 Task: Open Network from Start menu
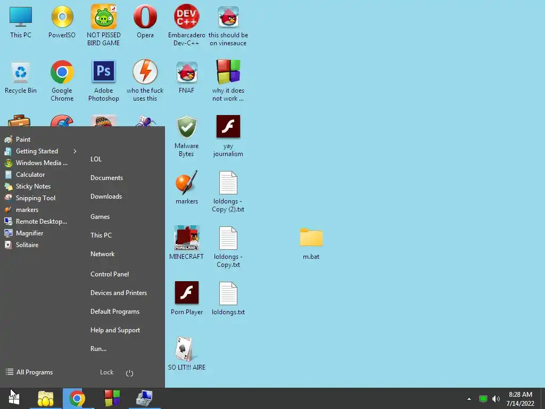point(103,254)
